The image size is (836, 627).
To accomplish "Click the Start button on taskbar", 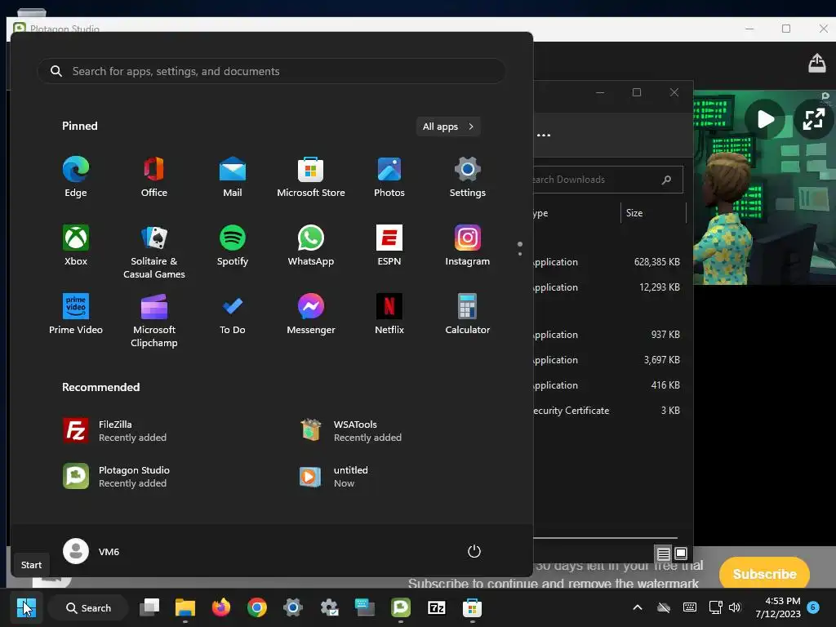I will pyautogui.click(x=26, y=607).
